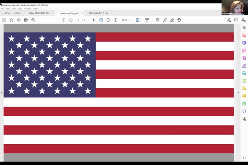This screenshot has height=165, width=248.
Task: Share with others person icon
Action: pyautogui.click(x=244, y=20)
